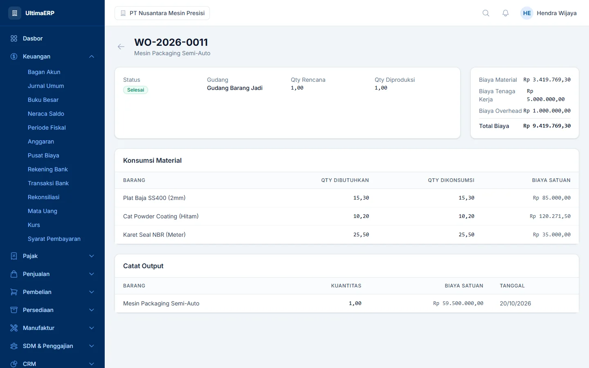Click the Penjualan shopping bag icon
The width and height of the screenshot is (589, 368).
[x=14, y=274]
